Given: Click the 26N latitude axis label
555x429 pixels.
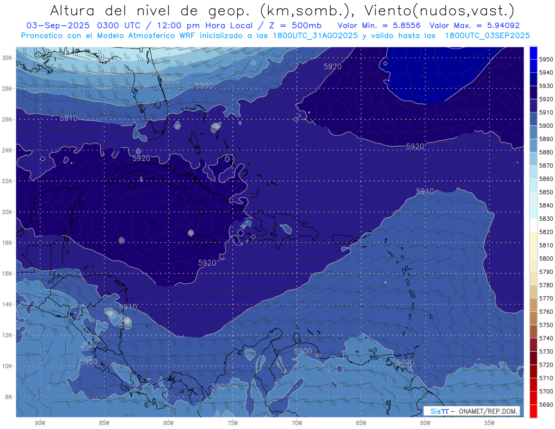Looking at the screenshot, I should click(7, 119).
